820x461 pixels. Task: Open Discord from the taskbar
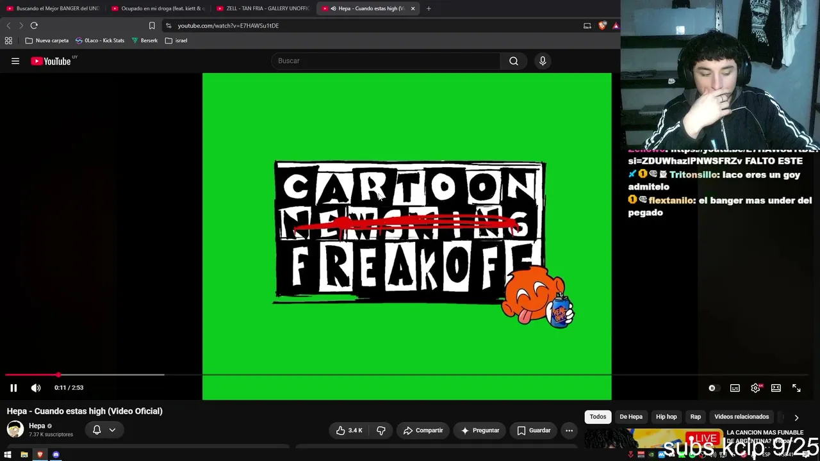[x=56, y=455]
